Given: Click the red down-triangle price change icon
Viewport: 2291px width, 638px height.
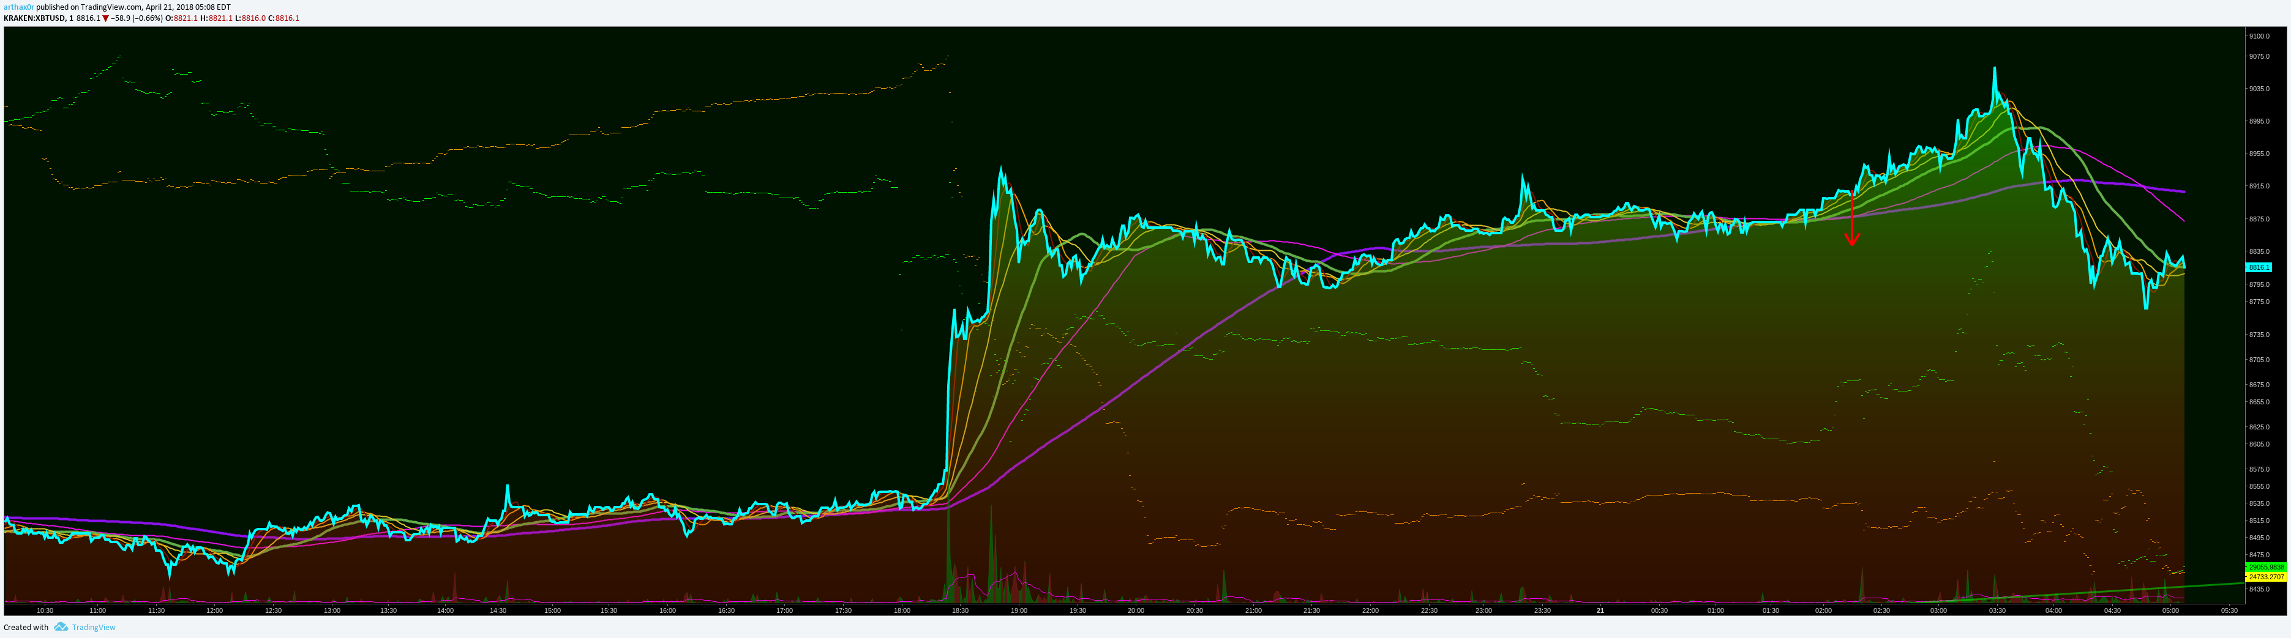Looking at the screenshot, I should 106,19.
